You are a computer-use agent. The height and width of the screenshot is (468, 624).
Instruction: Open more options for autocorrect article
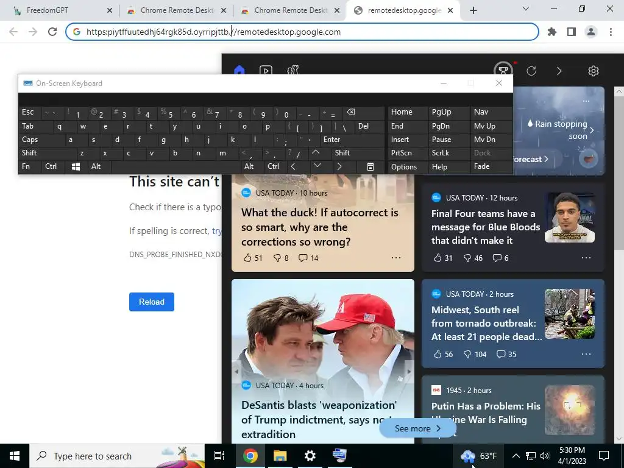tap(396, 258)
